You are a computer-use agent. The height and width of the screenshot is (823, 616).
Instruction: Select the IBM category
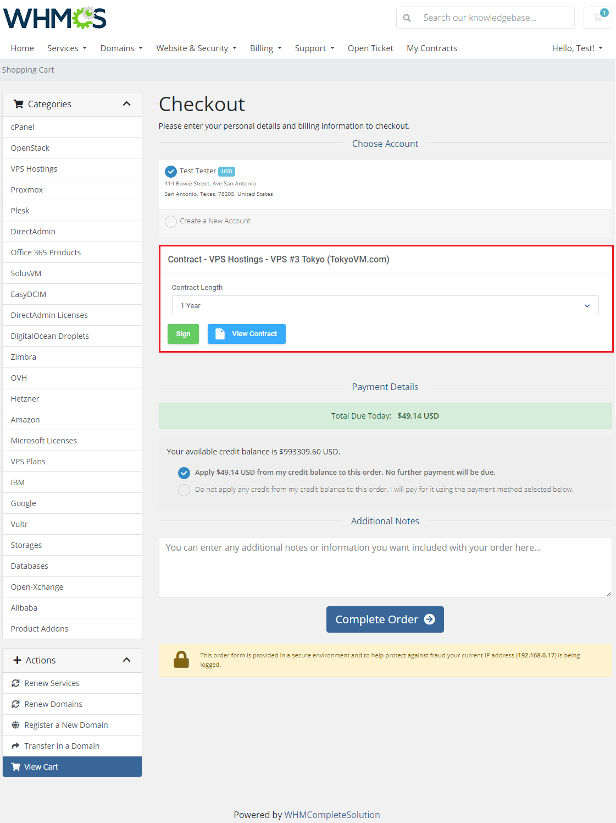pyautogui.click(x=72, y=482)
